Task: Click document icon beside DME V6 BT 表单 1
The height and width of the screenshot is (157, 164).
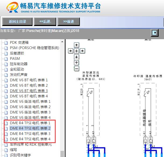Action: pyautogui.click(x=6, y=81)
